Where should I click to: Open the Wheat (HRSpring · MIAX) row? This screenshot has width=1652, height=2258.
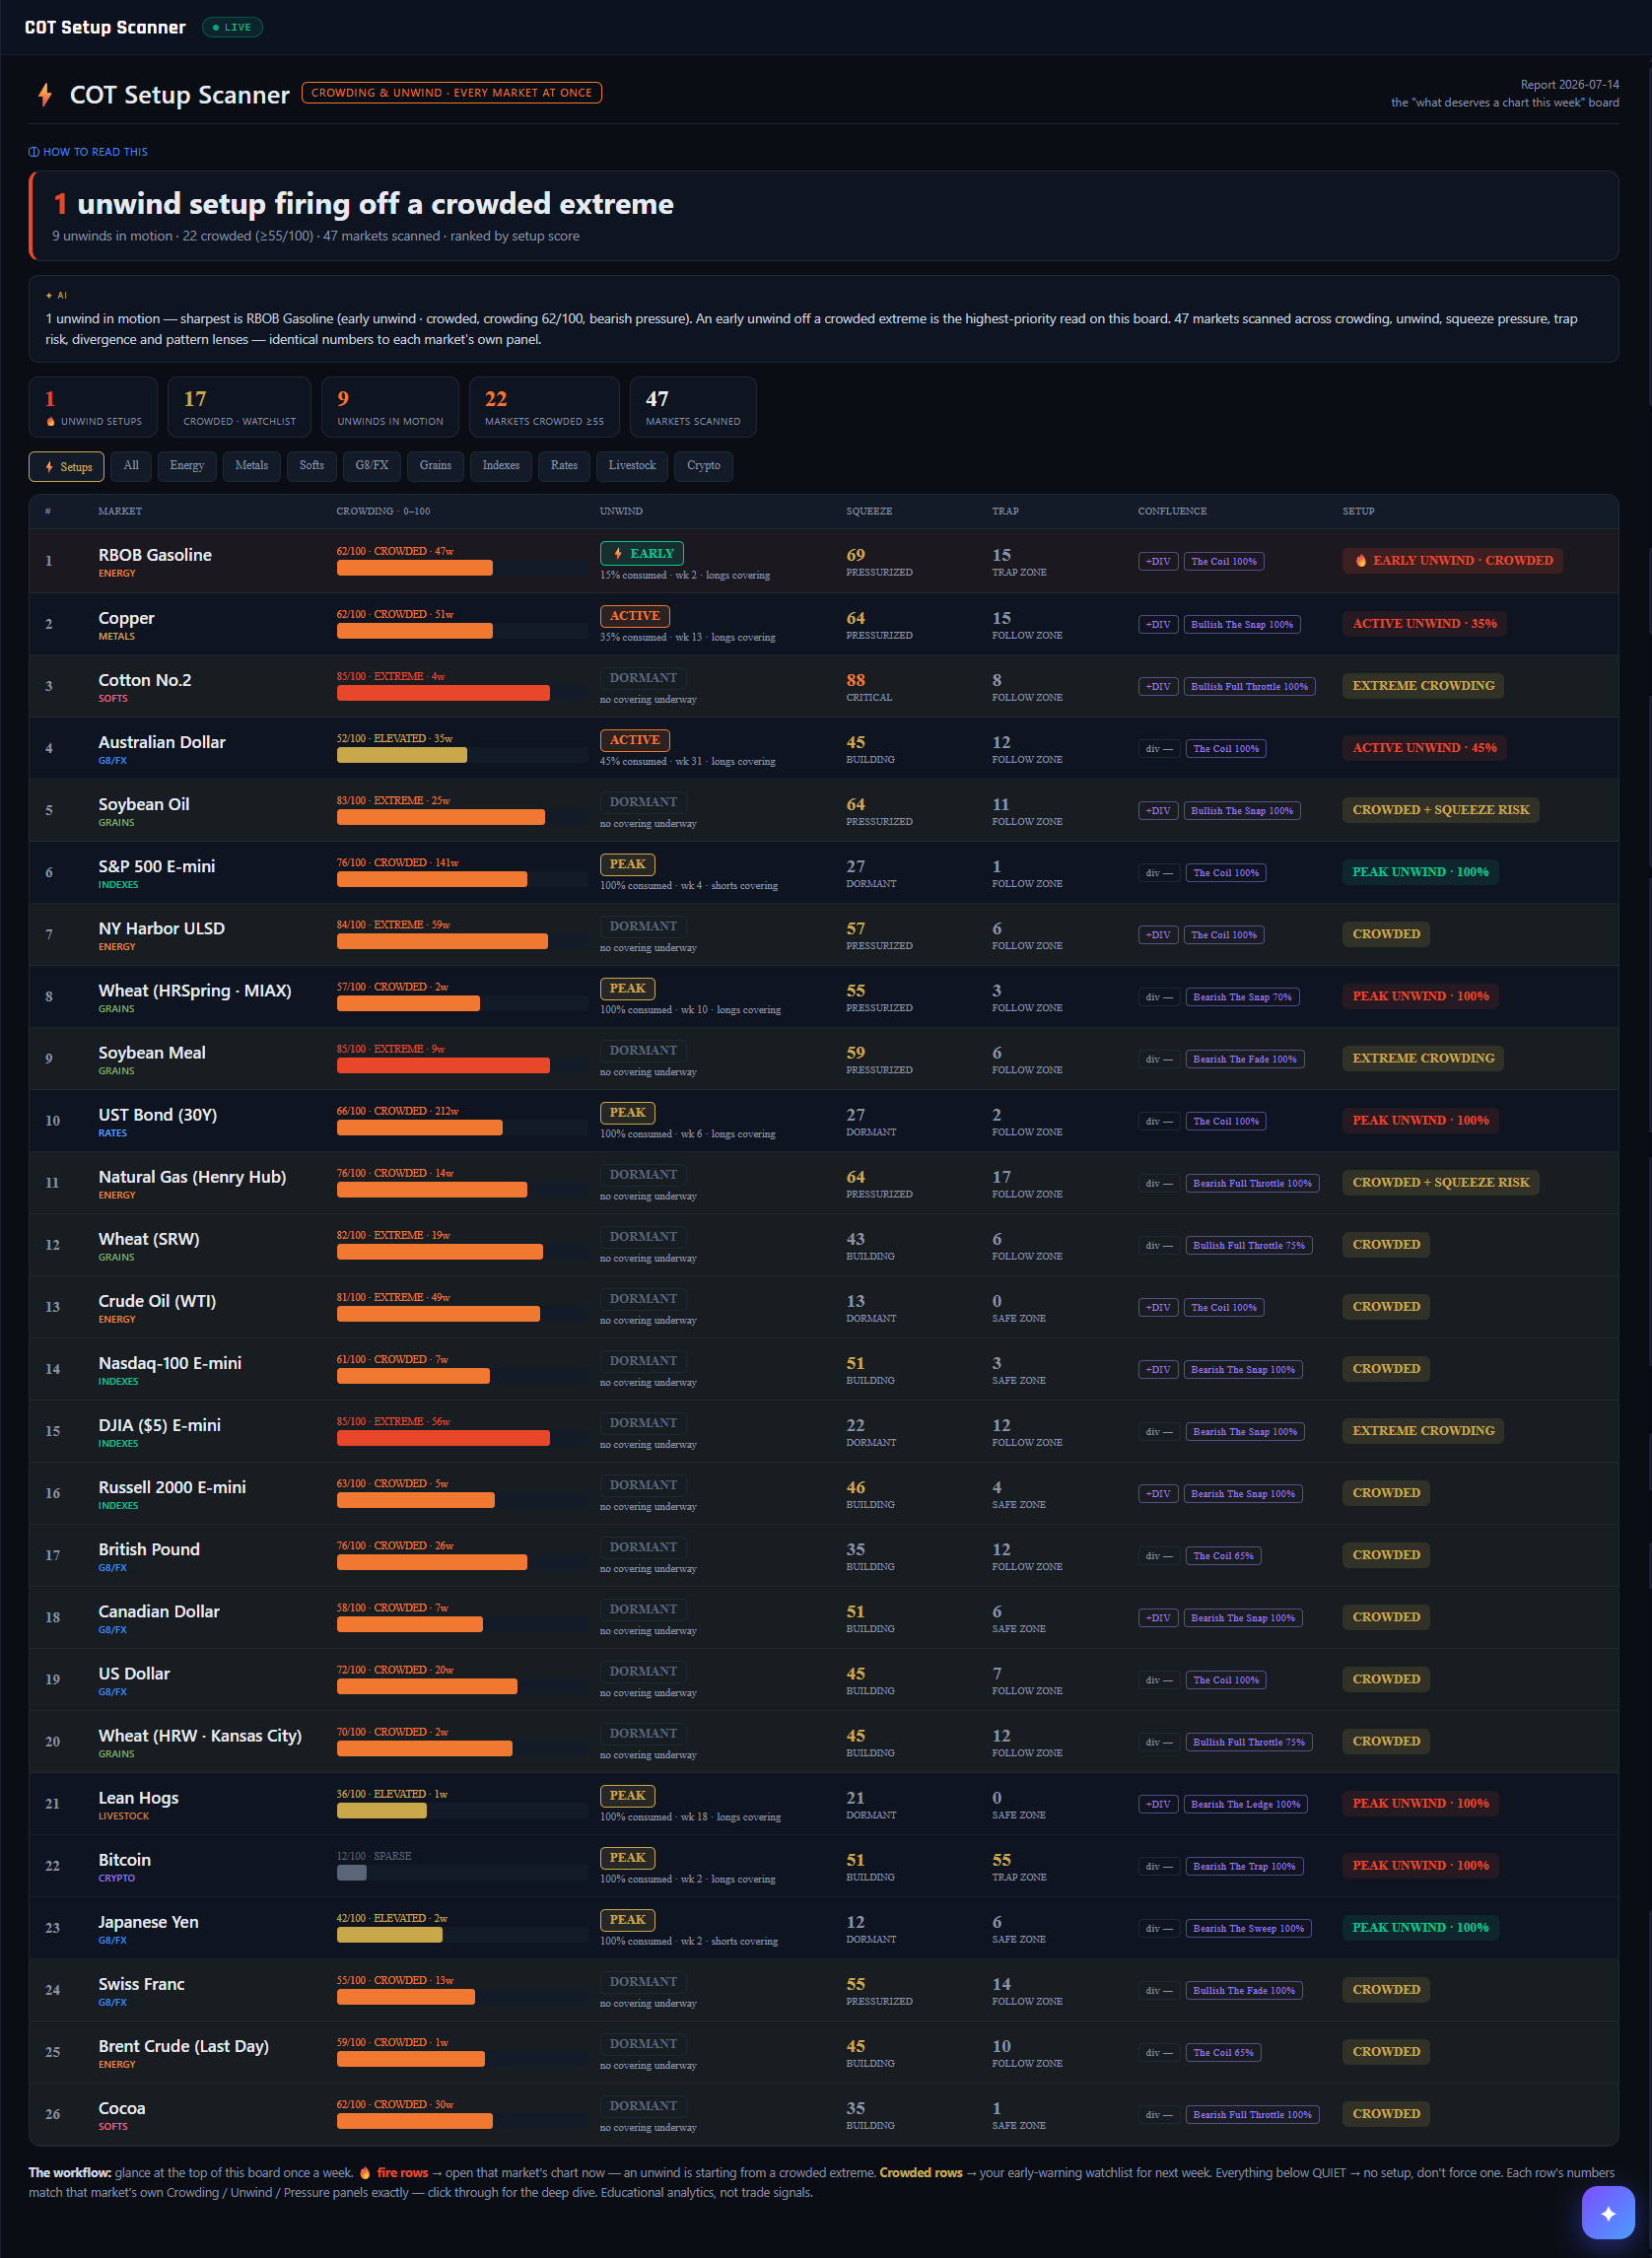tap(824, 997)
